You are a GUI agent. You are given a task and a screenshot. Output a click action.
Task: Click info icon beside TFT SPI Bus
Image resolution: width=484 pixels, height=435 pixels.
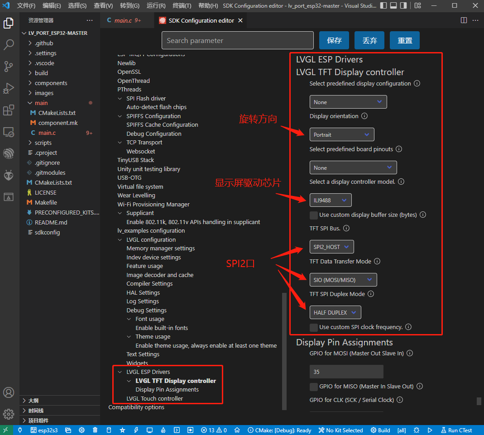tap(346, 228)
